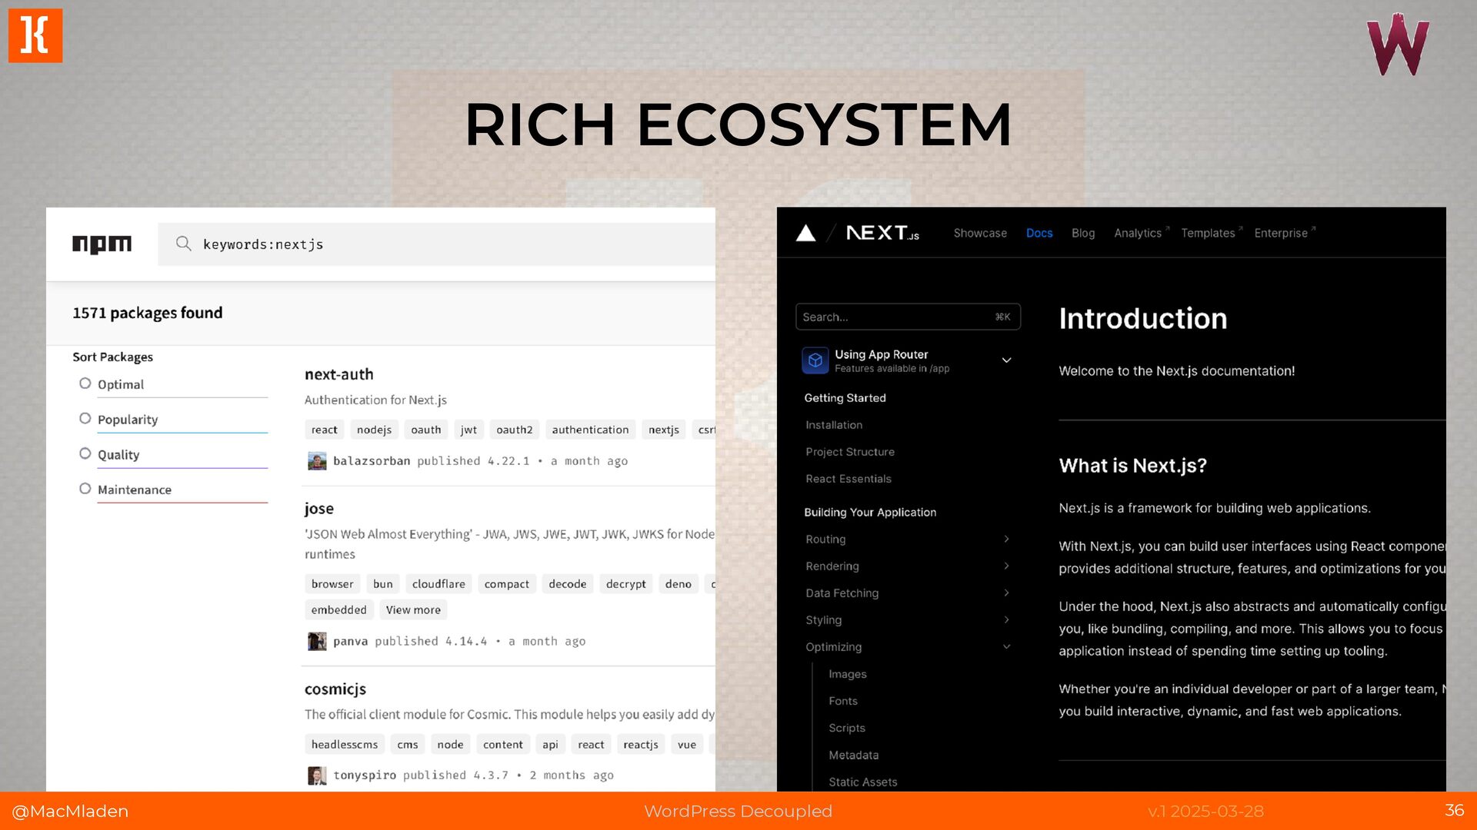
Task: Expand the Styling section chevron
Action: [x=1006, y=619]
